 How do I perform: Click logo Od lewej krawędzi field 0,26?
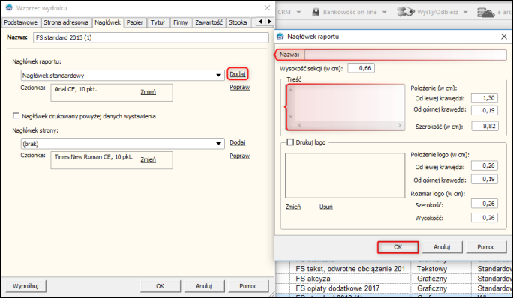484,165
